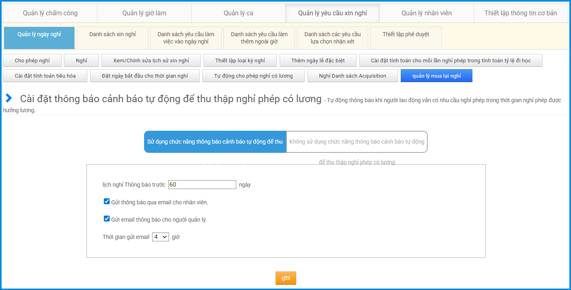The height and width of the screenshot is (290, 571).
Task: Open 'Quản lý chấm công' tab
Action: (50, 13)
